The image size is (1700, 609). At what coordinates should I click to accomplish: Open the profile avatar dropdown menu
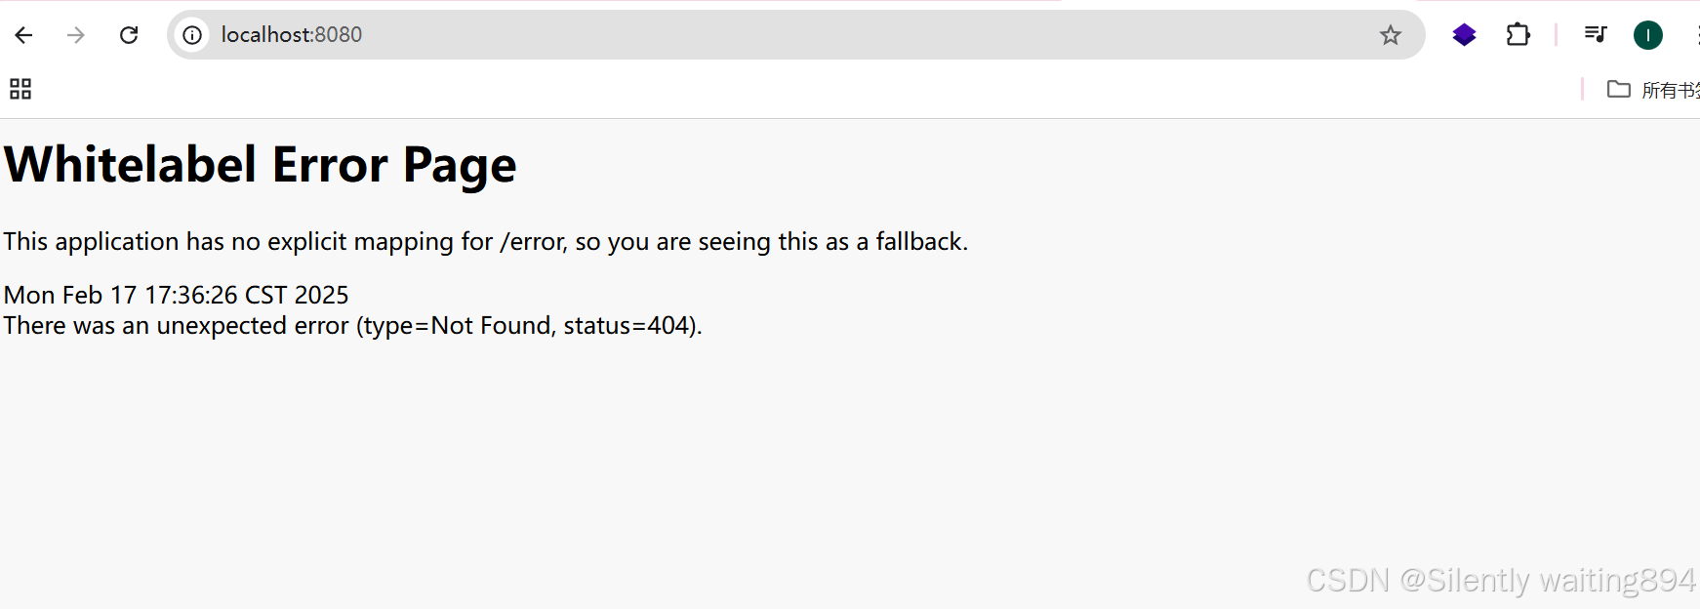(x=1648, y=34)
